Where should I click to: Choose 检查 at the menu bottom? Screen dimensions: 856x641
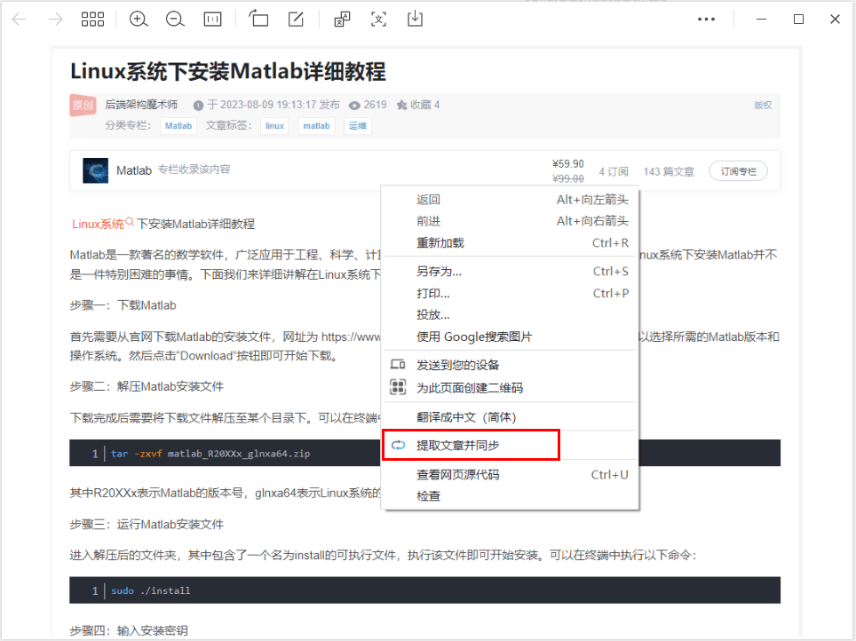[x=426, y=495]
